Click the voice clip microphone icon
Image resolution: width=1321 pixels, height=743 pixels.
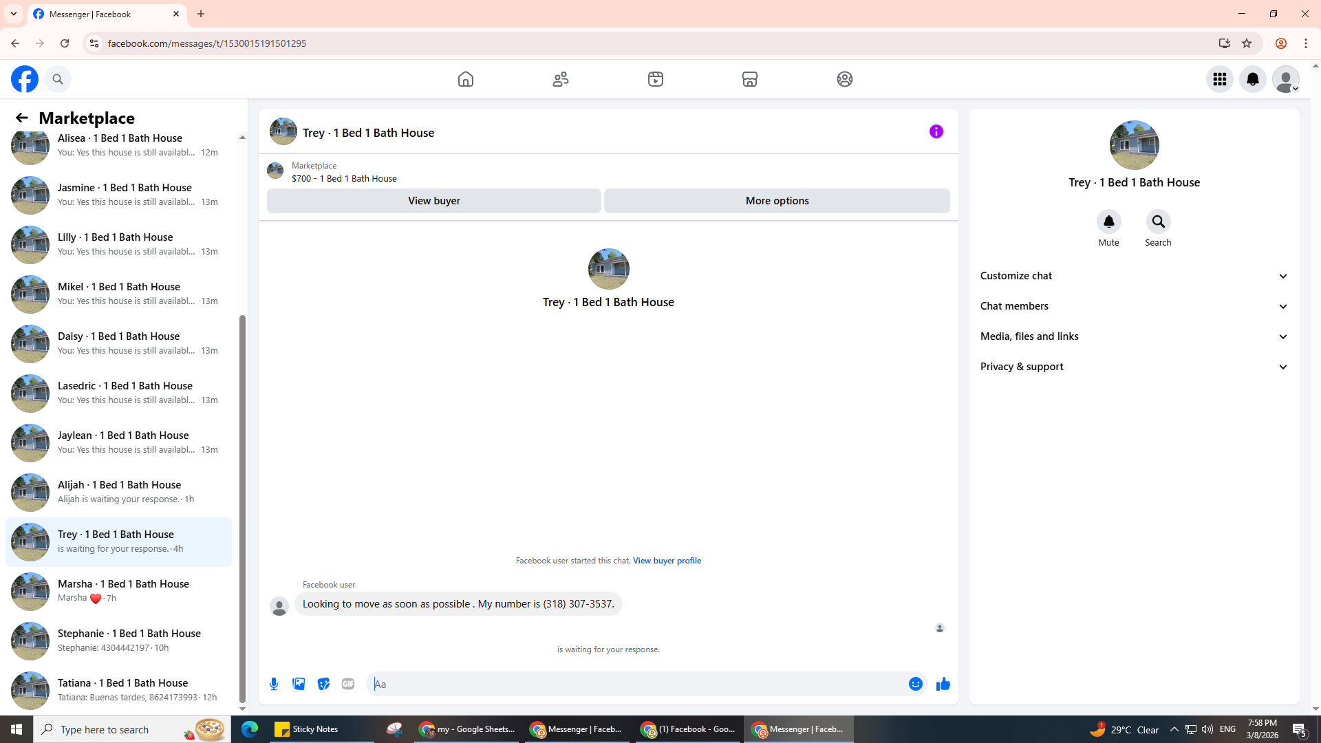(274, 684)
